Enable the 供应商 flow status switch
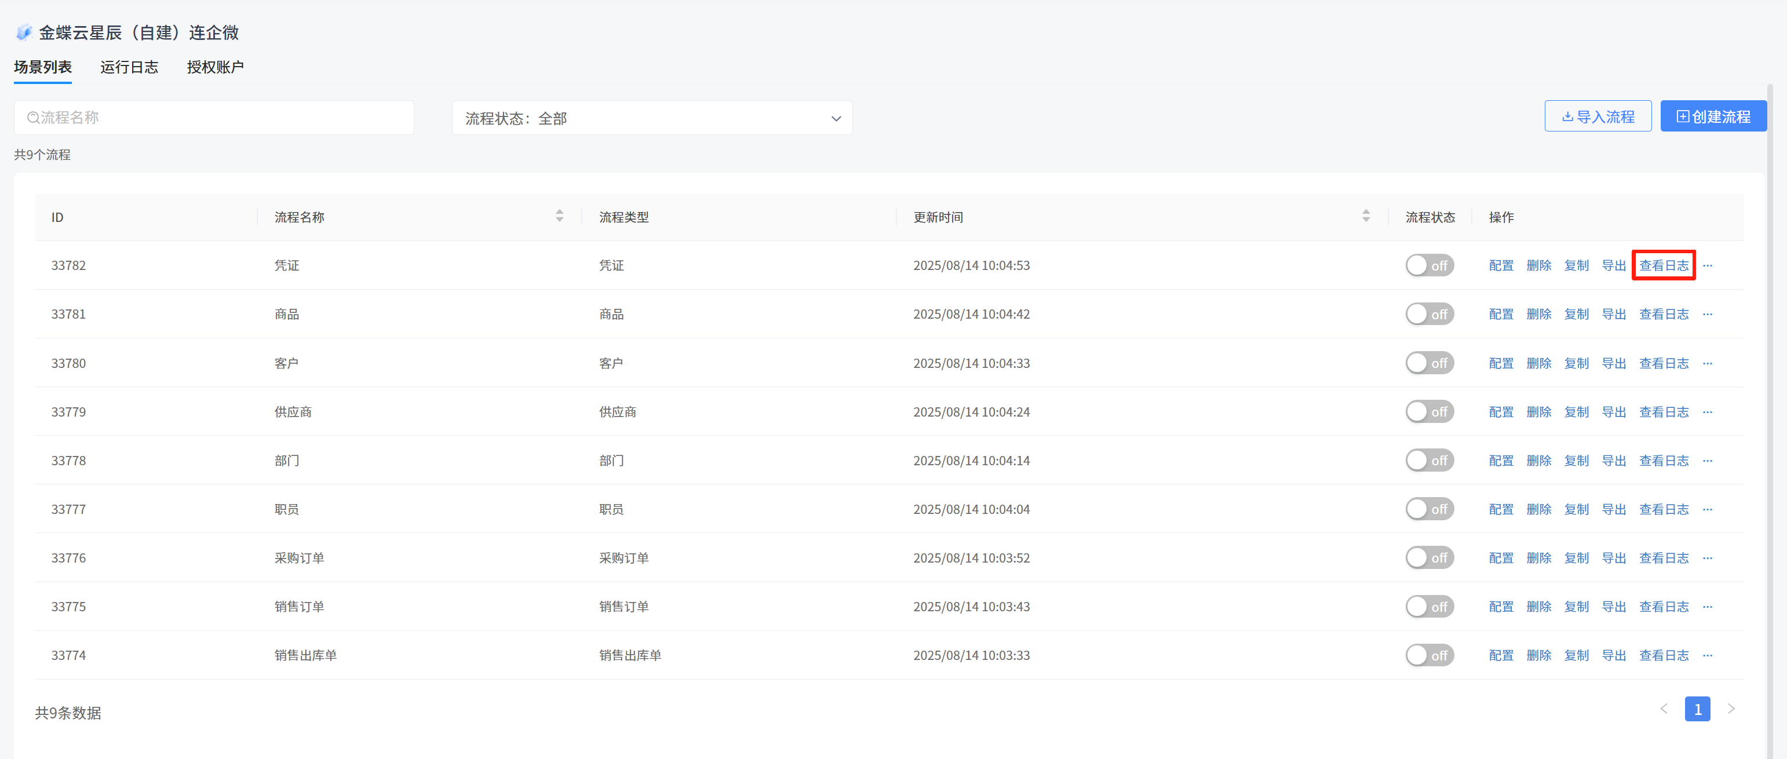The height and width of the screenshot is (759, 1787). (x=1429, y=412)
